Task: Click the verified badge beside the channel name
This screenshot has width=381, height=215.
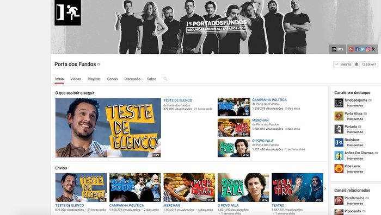Action: [x=99, y=65]
